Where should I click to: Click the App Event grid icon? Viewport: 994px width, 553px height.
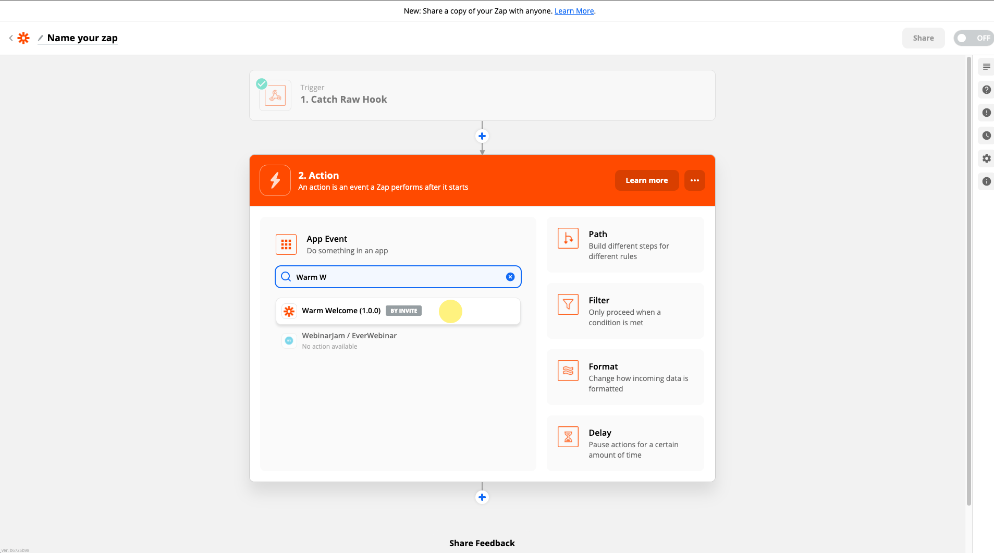coord(286,244)
